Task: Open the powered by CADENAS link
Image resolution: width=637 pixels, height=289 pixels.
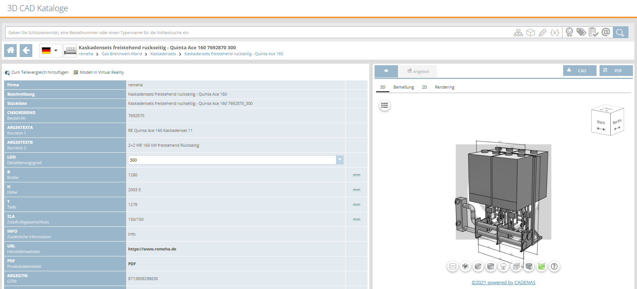Action: pyautogui.click(x=503, y=282)
